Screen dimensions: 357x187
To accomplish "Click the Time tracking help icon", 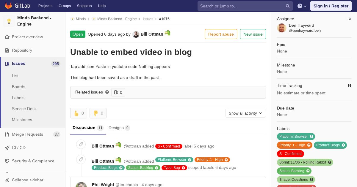I will [x=350, y=85].
